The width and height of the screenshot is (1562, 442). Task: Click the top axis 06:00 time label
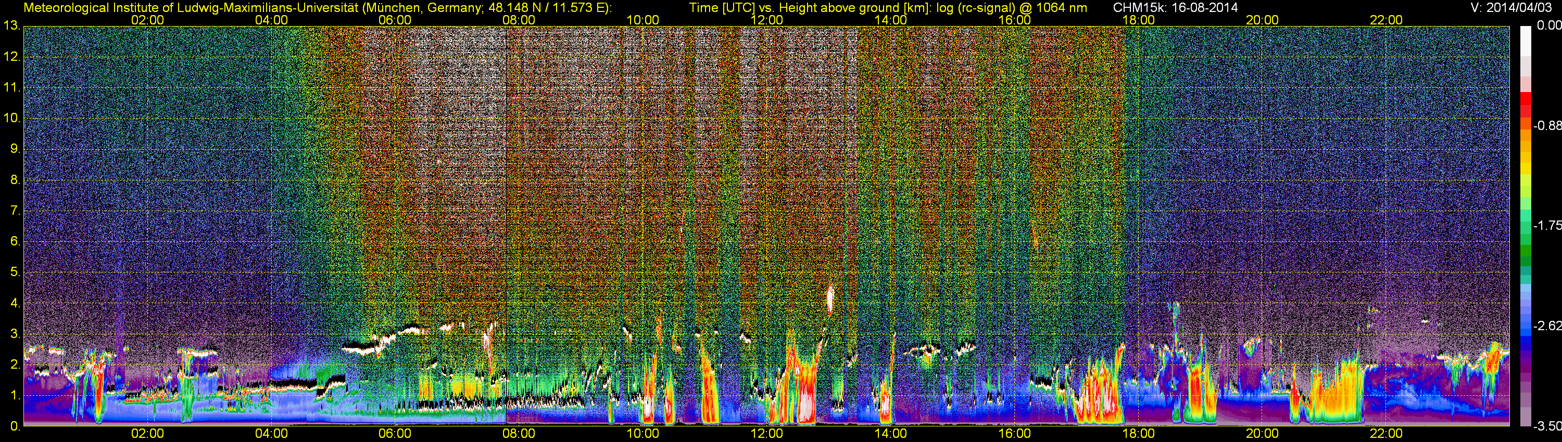(395, 20)
